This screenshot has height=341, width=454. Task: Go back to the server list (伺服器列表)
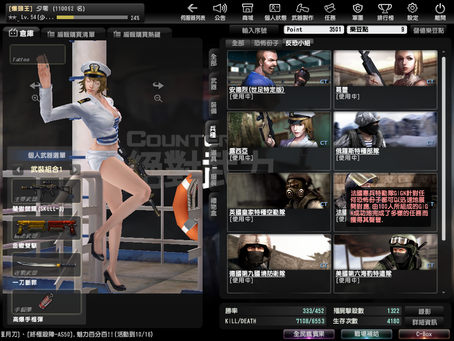(193, 12)
